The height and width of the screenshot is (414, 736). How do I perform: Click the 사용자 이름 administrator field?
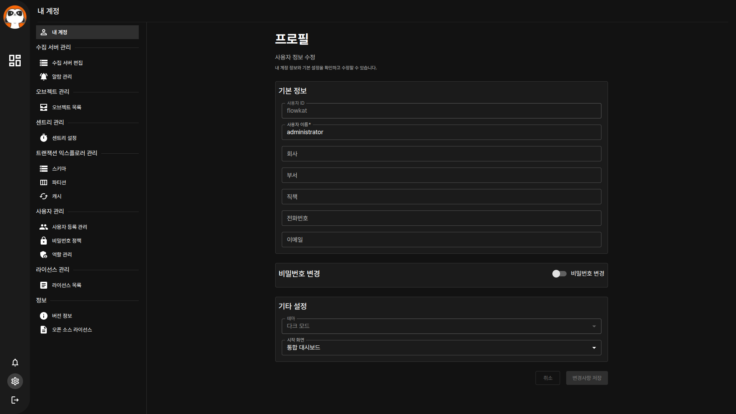(x=441, y=132)
